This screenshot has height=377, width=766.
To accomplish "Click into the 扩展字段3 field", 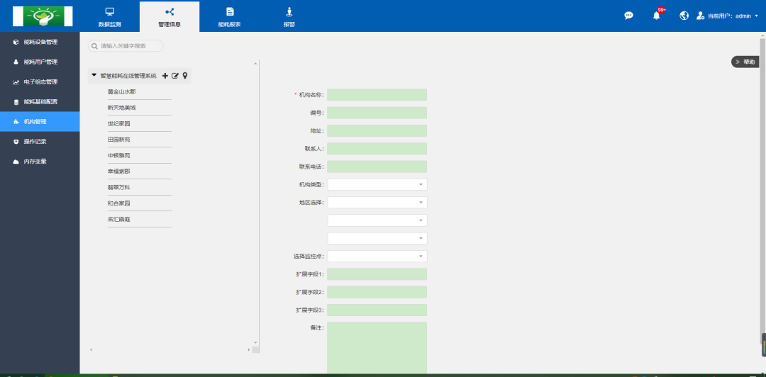I will coord(377,310).
